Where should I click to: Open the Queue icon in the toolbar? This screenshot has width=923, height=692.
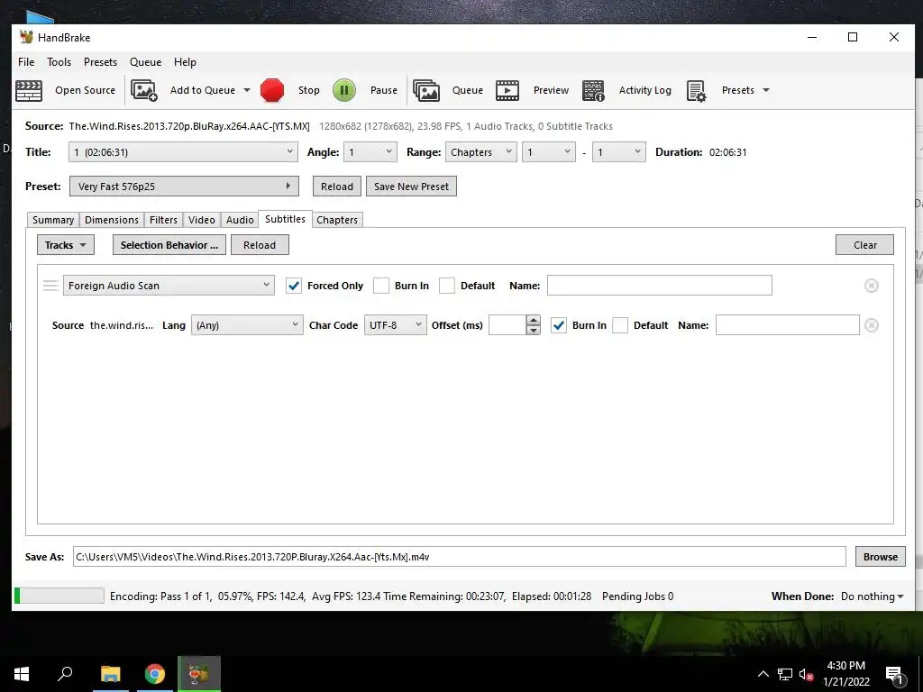(x=426, y=91)
